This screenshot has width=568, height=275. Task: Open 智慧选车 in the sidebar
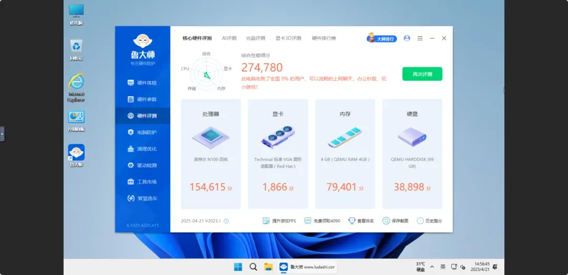(x=143, y=198)
